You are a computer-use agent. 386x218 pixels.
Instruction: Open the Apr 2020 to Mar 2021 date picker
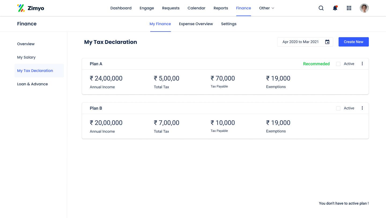(x=300, y=42)
